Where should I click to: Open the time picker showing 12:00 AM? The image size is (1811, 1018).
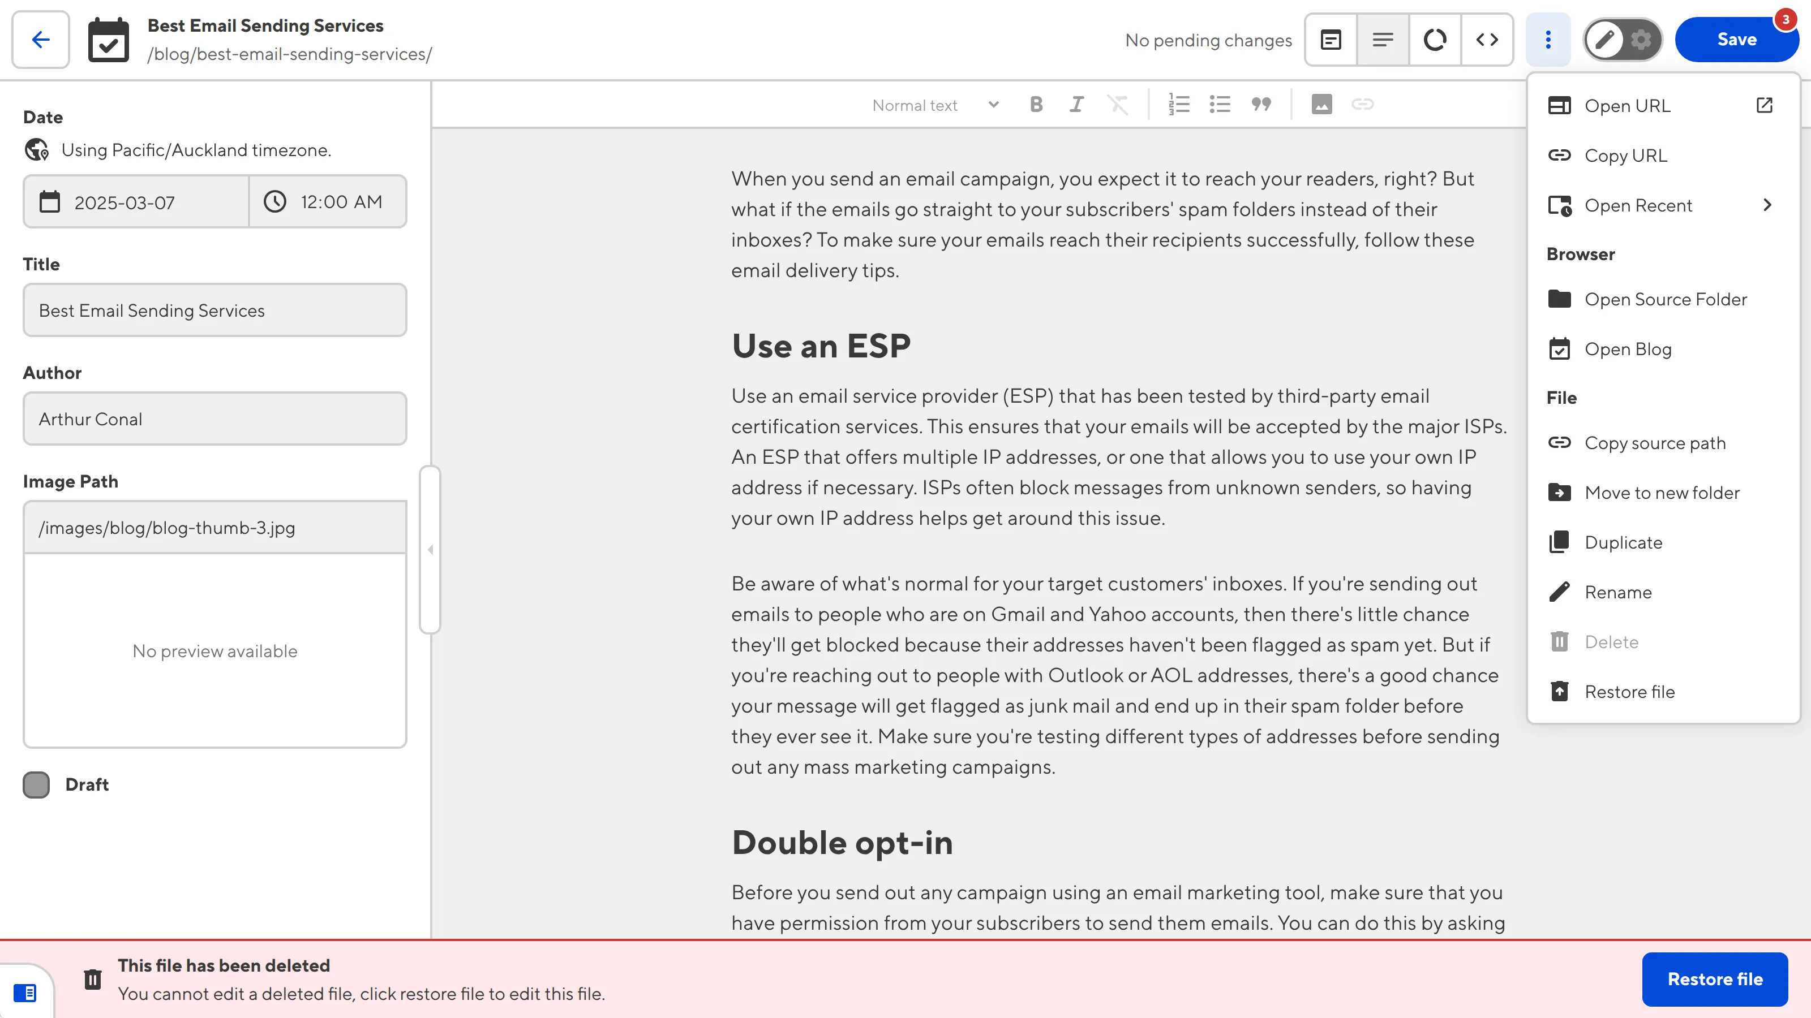point(328,202)
